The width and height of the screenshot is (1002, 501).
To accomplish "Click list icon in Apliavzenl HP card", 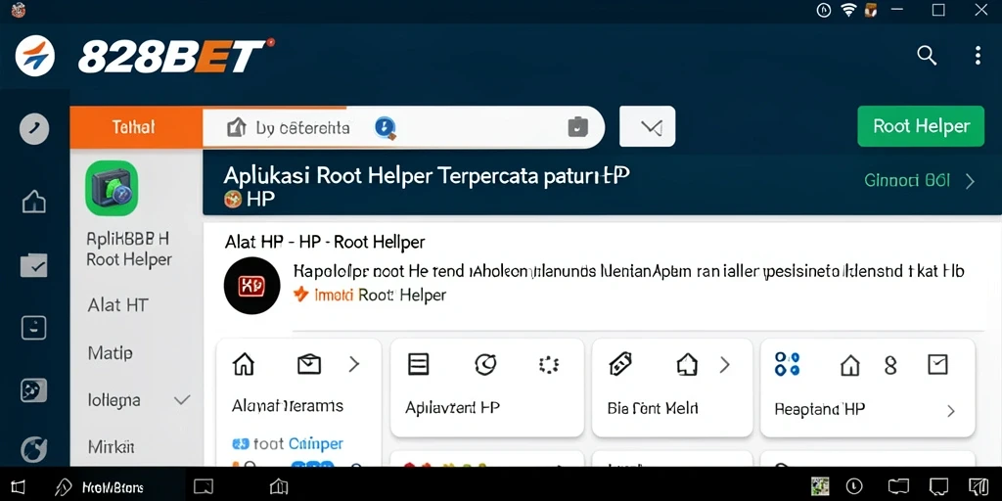I will tap(418, 365).
